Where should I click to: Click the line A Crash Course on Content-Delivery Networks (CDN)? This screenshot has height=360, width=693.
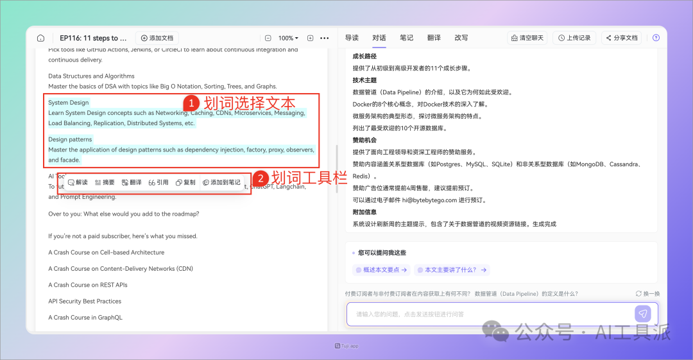click(121, 269)
